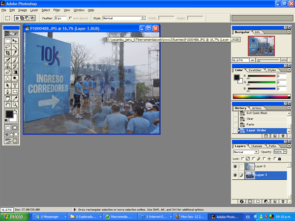
Task: Enable lock image pixels checkbox
Action: pos(254,159)
